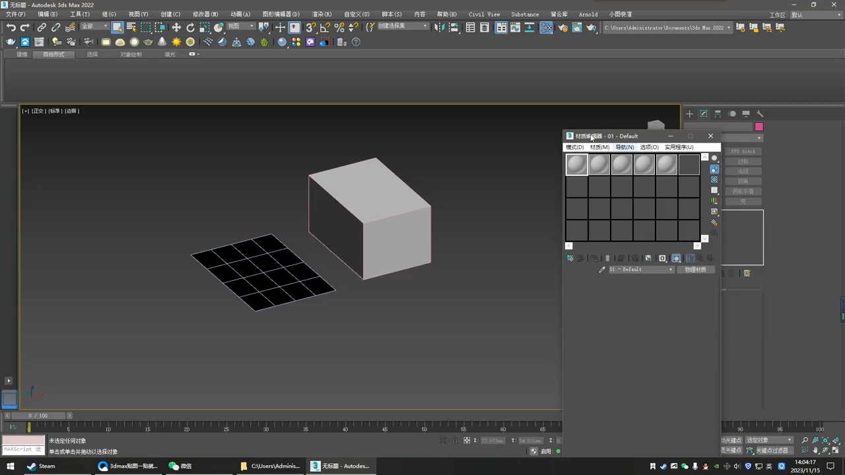Viewport: 845px width, 475px height.
Task: Open the Arnold menu
Action: click(588, 14)
